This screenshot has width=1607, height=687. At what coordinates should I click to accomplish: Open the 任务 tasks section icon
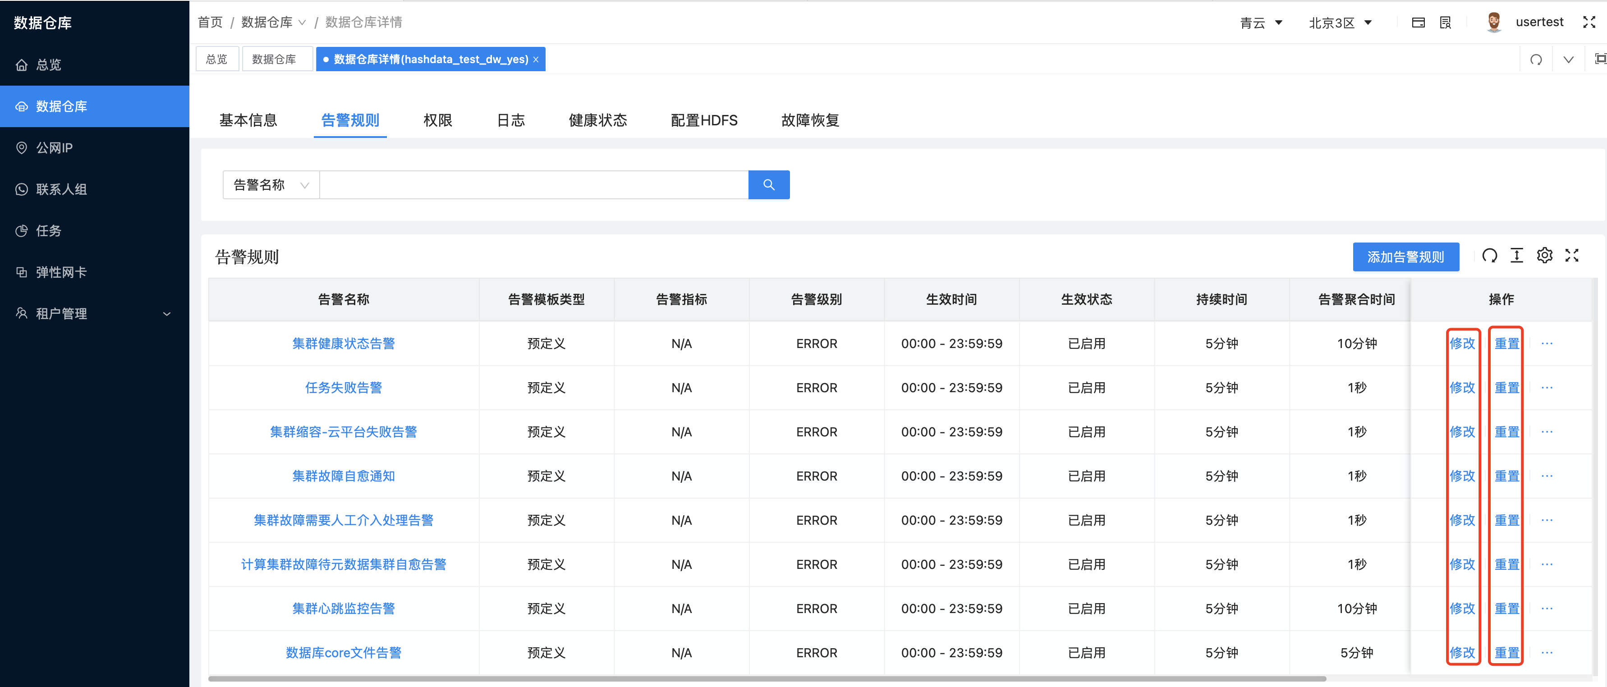click(x=22, y=231)
